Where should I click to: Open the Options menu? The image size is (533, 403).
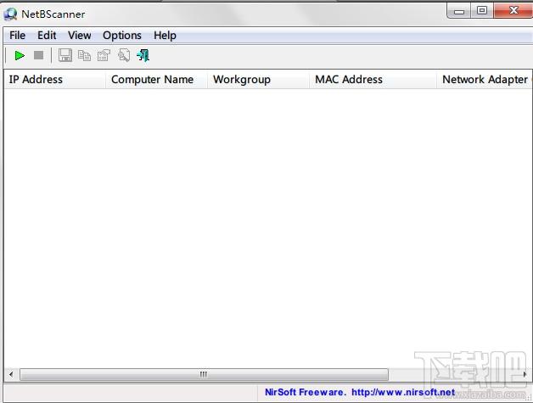click(122, 36)
